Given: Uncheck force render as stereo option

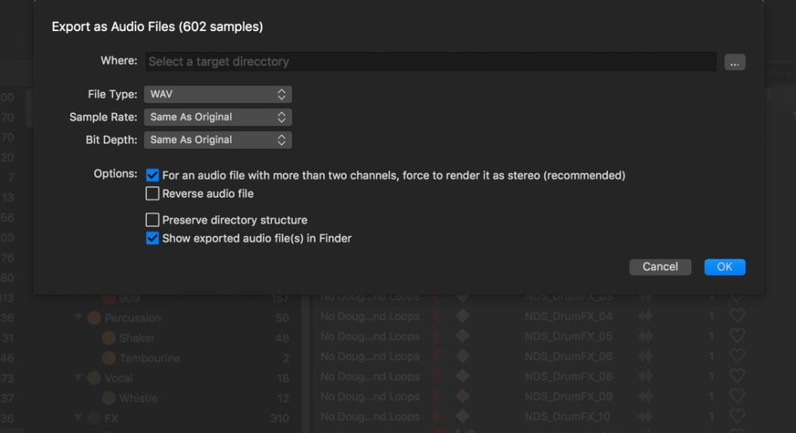Looking at the screenshot, I should 152,175.
